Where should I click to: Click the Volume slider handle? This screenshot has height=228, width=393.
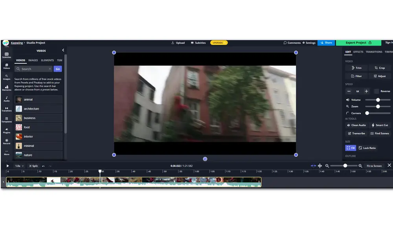pos(378,100)
